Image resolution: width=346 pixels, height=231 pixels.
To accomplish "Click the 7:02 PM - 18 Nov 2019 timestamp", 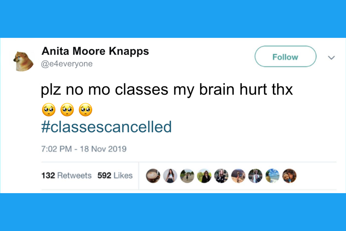I will pyautogui.click(x=84, y=149).
